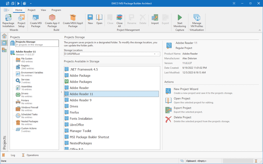Click the Import ribbon button
263x164 pixels.
pyautogui.click(x=155, y=20)
